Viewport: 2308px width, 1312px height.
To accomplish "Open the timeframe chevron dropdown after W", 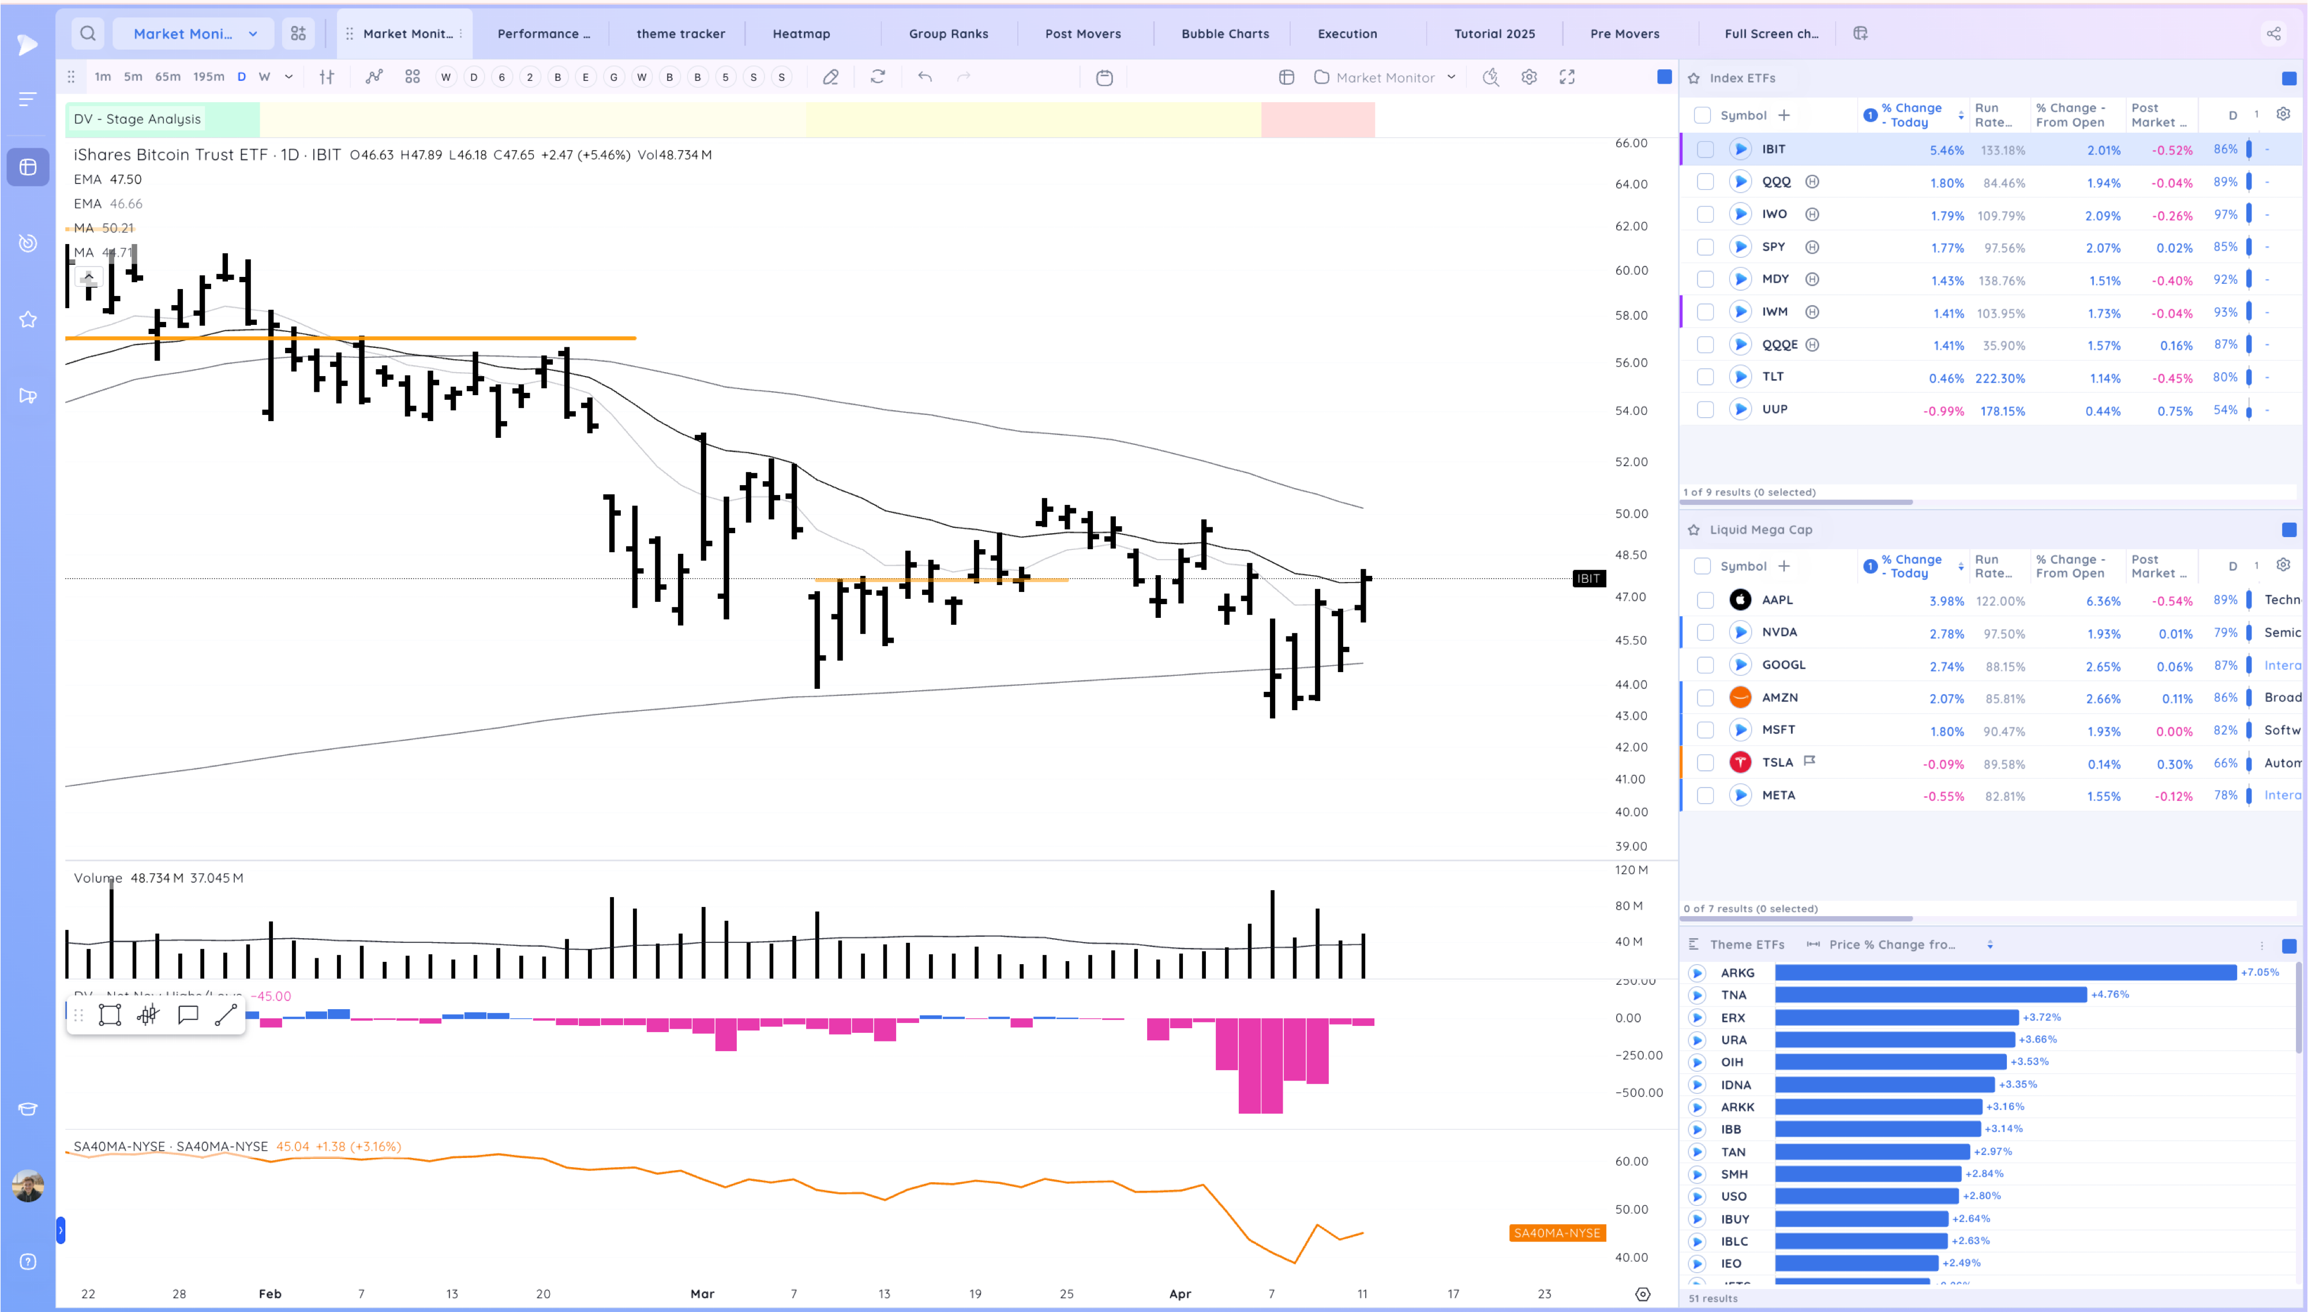I will click(288, 77).
